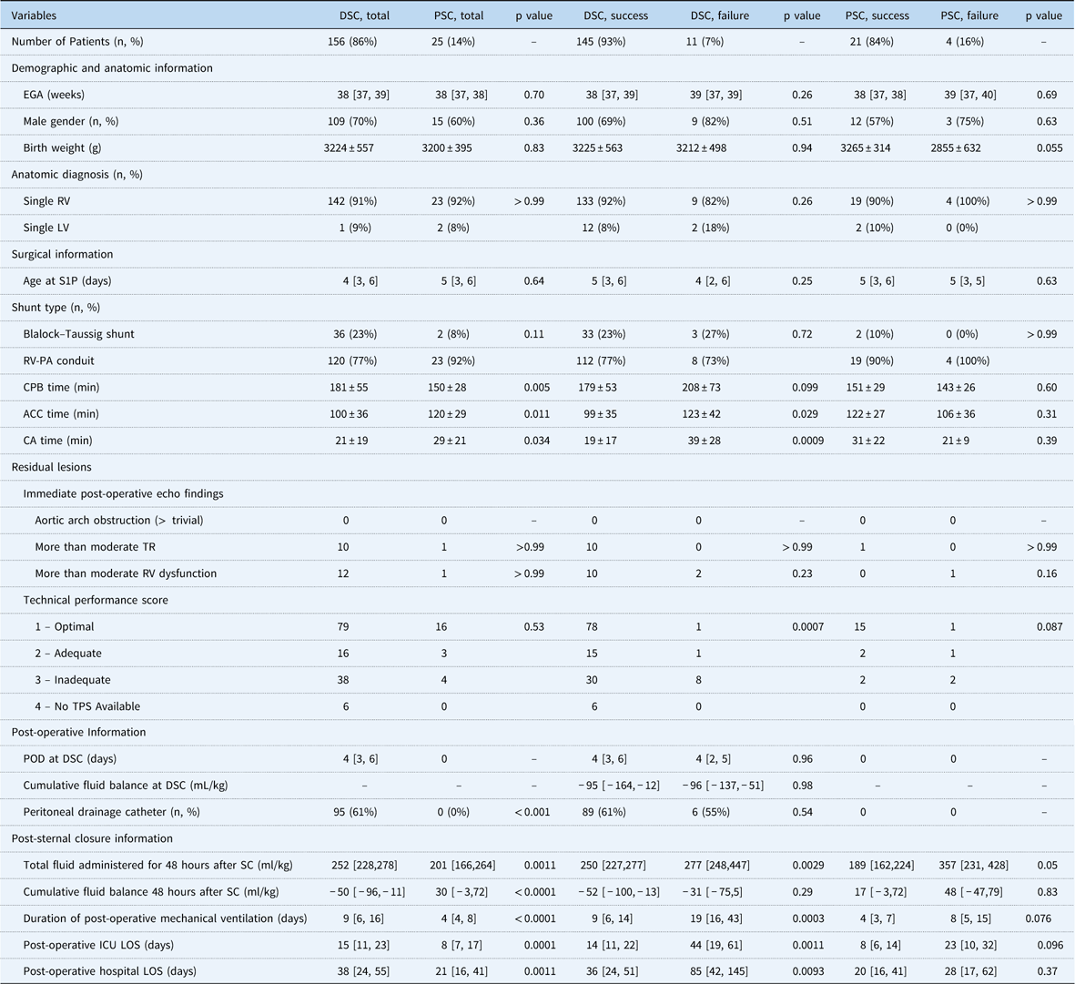Click the DSC, total column header
This screenshot has width=1075, height=984.
click(363, 15)
